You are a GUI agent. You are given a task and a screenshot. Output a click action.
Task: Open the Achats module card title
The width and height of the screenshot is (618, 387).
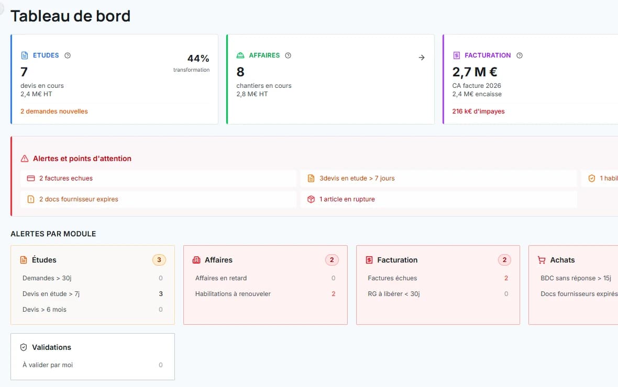562,260
